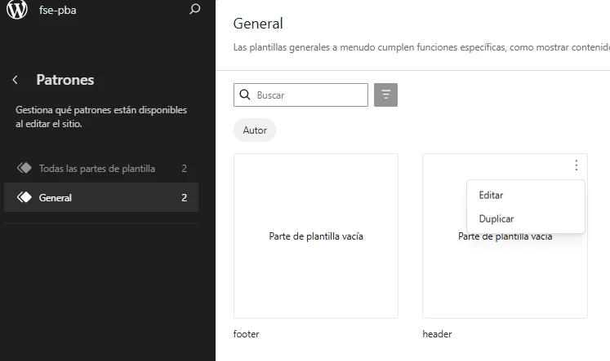Click the count 2 beside Todas las partes
This screenshot has height=361, width=610.
point(184,169)
